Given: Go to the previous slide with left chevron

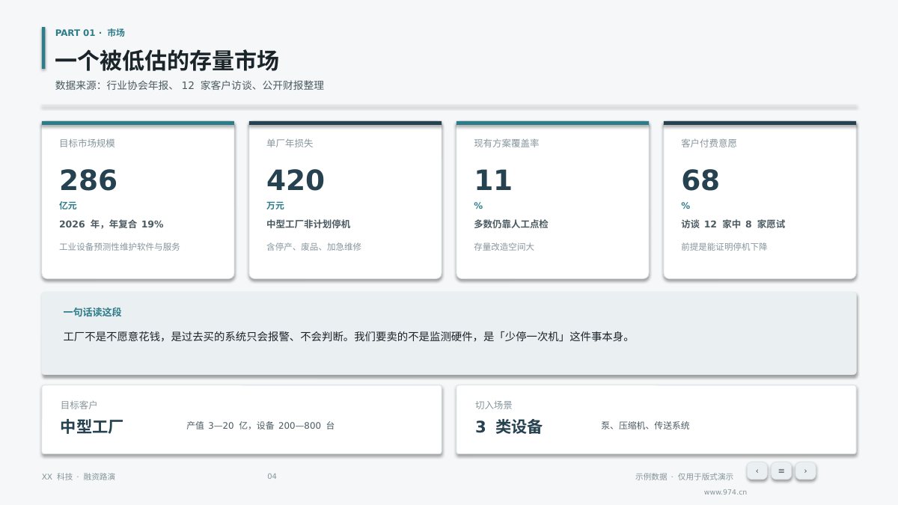Looking at the screenshot, I should pyautogui.click(x=757, y=471).
